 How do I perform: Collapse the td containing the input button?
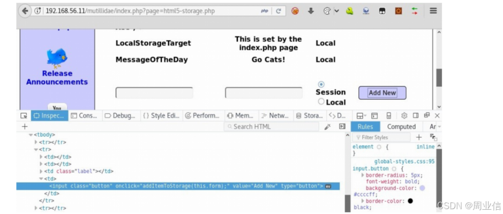pyautogui.click(x=41, y=179)
